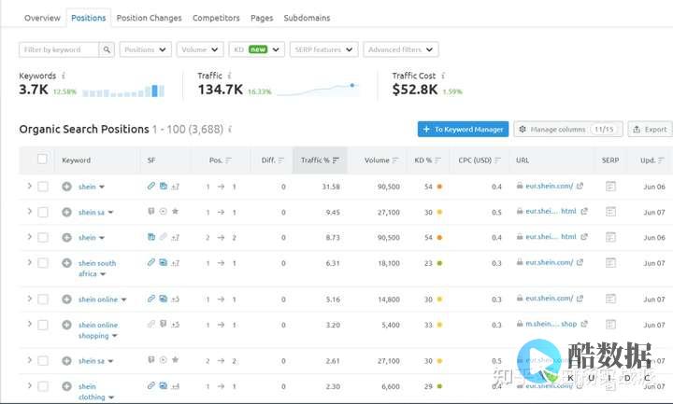This screenshot has height=404, width=673.
Task: Expand the 'shein online shopping' row chevron
Action: click(29, 324)
